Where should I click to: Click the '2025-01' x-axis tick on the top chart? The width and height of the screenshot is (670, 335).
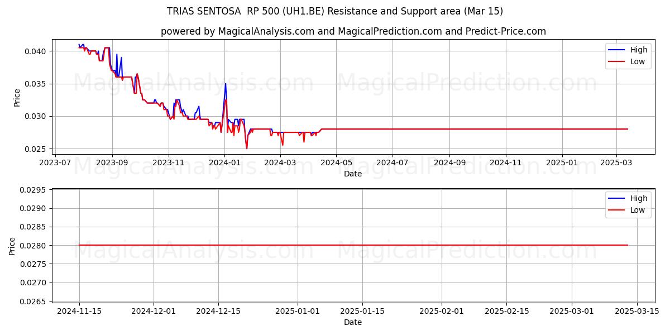(x=562, y=163)
